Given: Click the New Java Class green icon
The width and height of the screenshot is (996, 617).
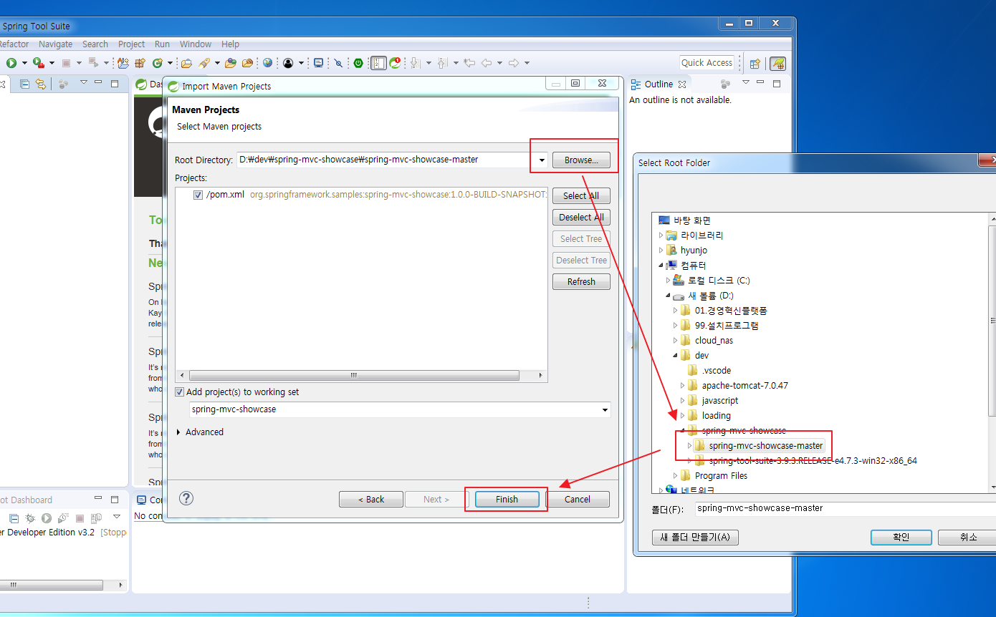Looking at the screenshot, I should coord(157,63).
